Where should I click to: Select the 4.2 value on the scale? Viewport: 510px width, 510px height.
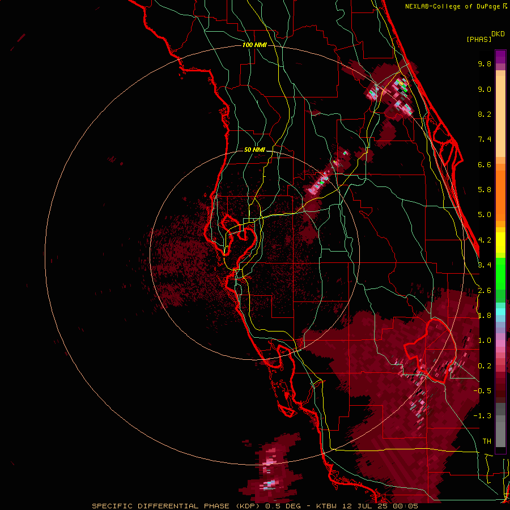click(484, 240)
